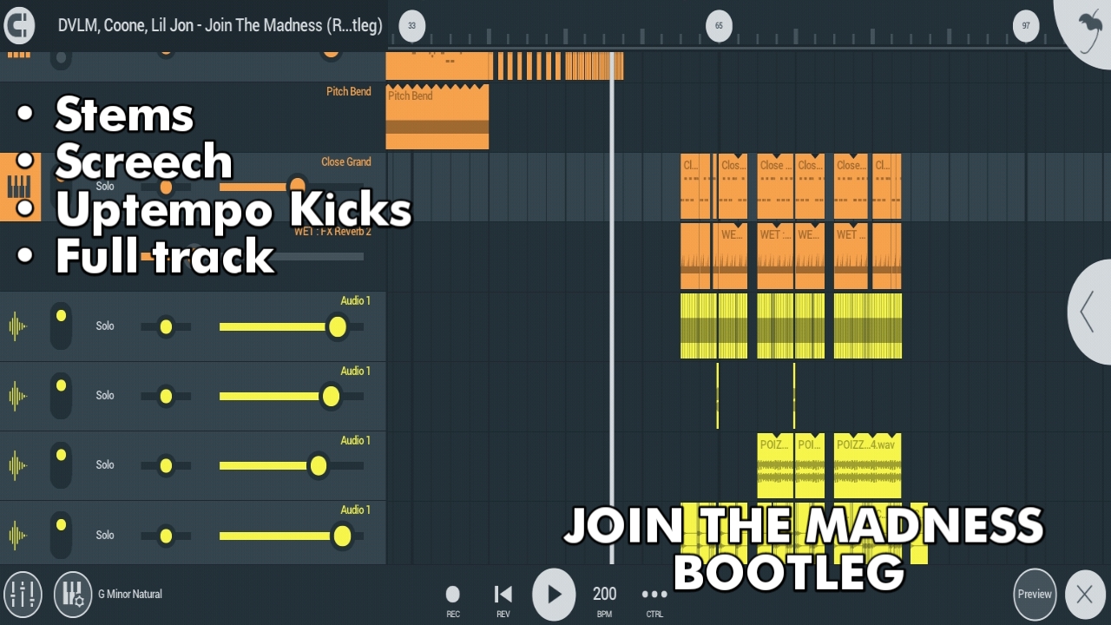
Task: Adjust volume slider of the second Audio 1 track
Action: point(292,396)
